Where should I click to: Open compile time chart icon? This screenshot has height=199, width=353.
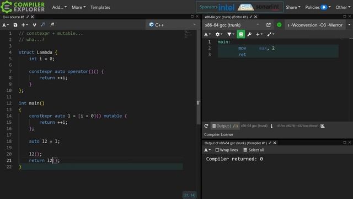coord(322,126)
